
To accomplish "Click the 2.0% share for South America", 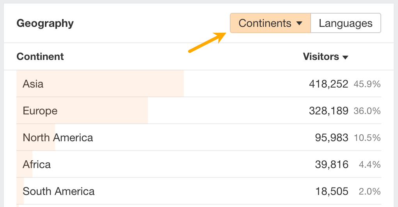I will tap(370, 191).
